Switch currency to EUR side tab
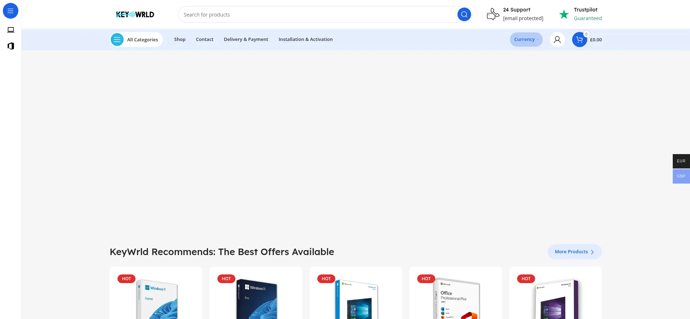 [681, 161]
